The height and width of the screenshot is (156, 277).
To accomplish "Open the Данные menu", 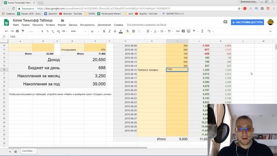I will pos(73,25).
